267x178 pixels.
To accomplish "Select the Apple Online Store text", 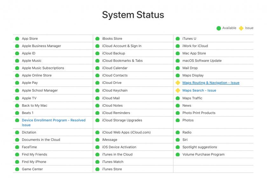I will [37, 75].
